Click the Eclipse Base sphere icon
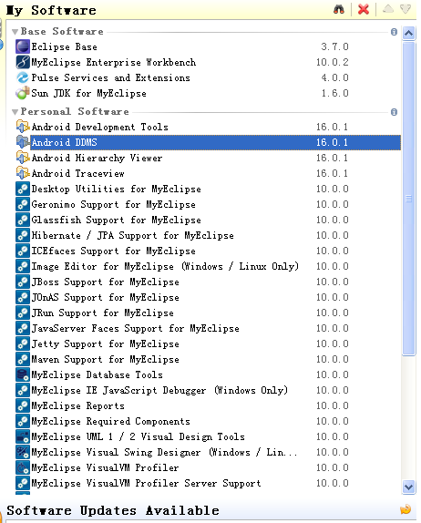 tap(23, 46)
